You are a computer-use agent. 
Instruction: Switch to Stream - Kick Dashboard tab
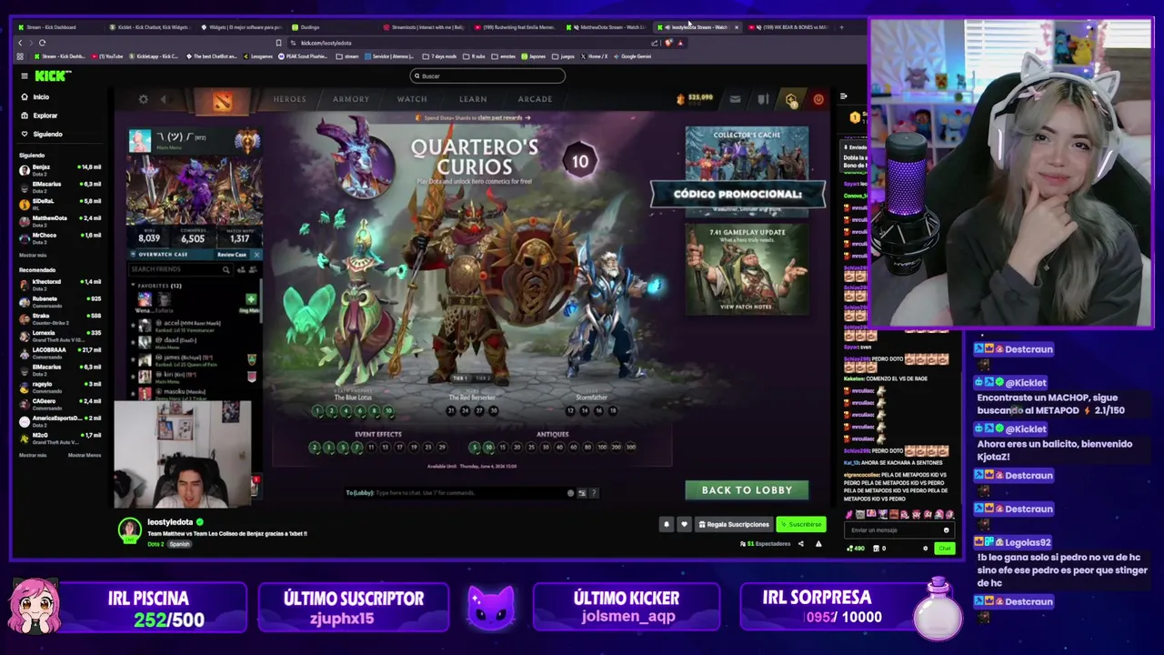pyautogui.click(x=58, y=27)
